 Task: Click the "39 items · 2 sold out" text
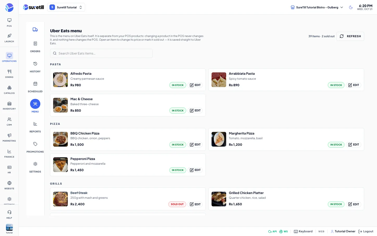point(321,36)
